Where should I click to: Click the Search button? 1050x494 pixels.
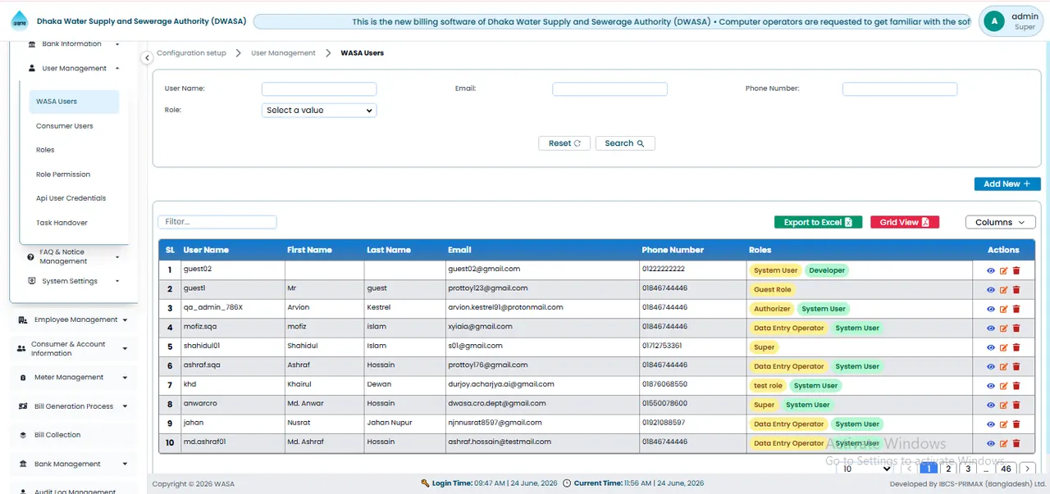click(x=625, y=143)
